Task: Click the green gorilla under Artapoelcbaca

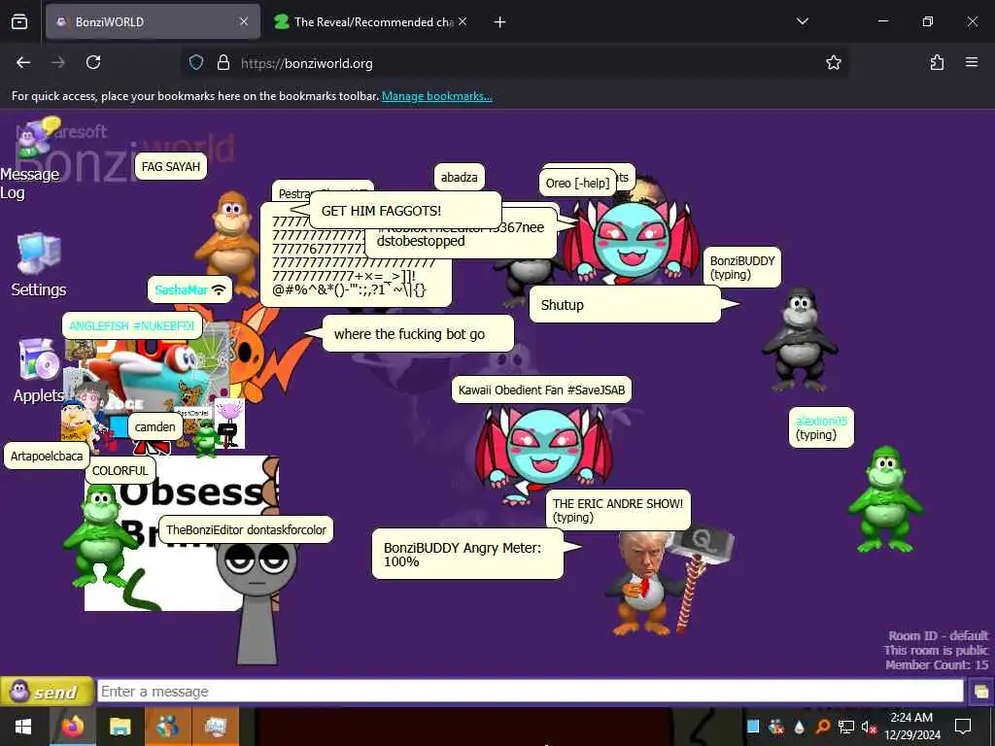Action: 98,536
